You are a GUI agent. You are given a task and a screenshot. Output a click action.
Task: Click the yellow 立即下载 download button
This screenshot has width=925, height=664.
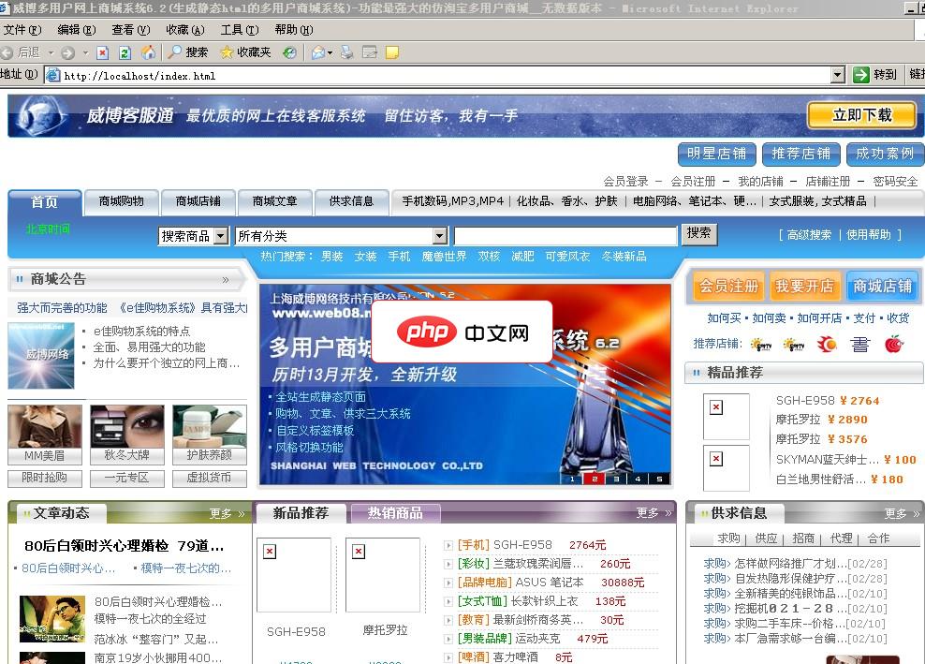[862, 114]
